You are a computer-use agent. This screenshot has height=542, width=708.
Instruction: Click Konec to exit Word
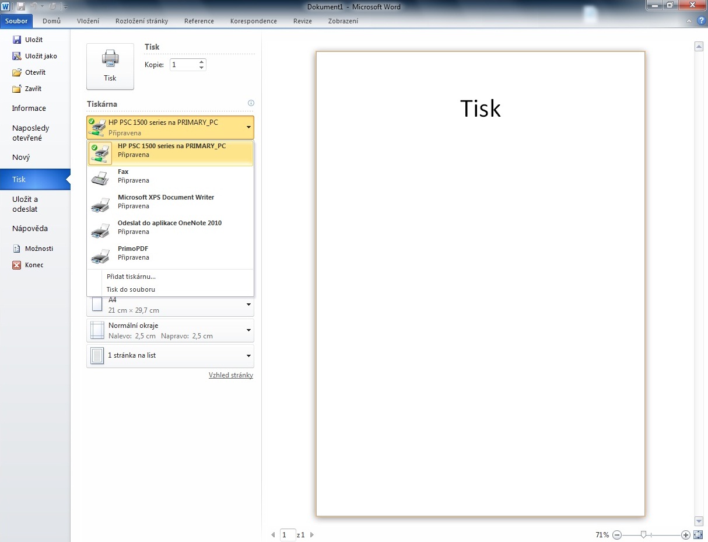point(28,265)
